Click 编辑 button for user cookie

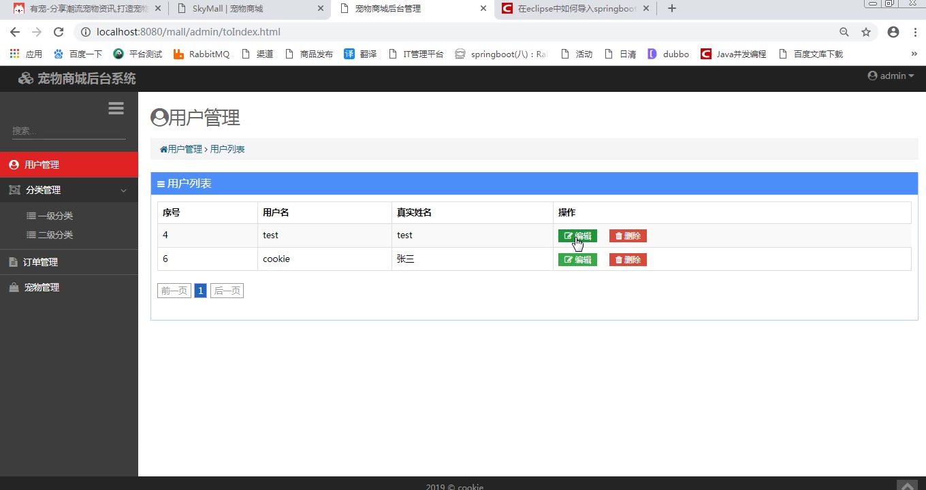[577, 260]
